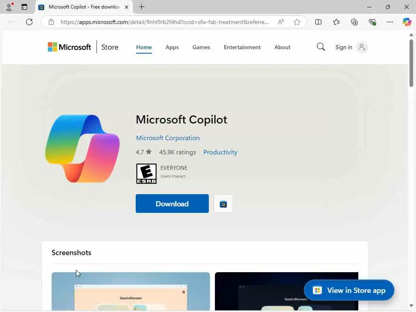
Task: Open Microsoft Corporation publisher link
Action: pos(168,138)
